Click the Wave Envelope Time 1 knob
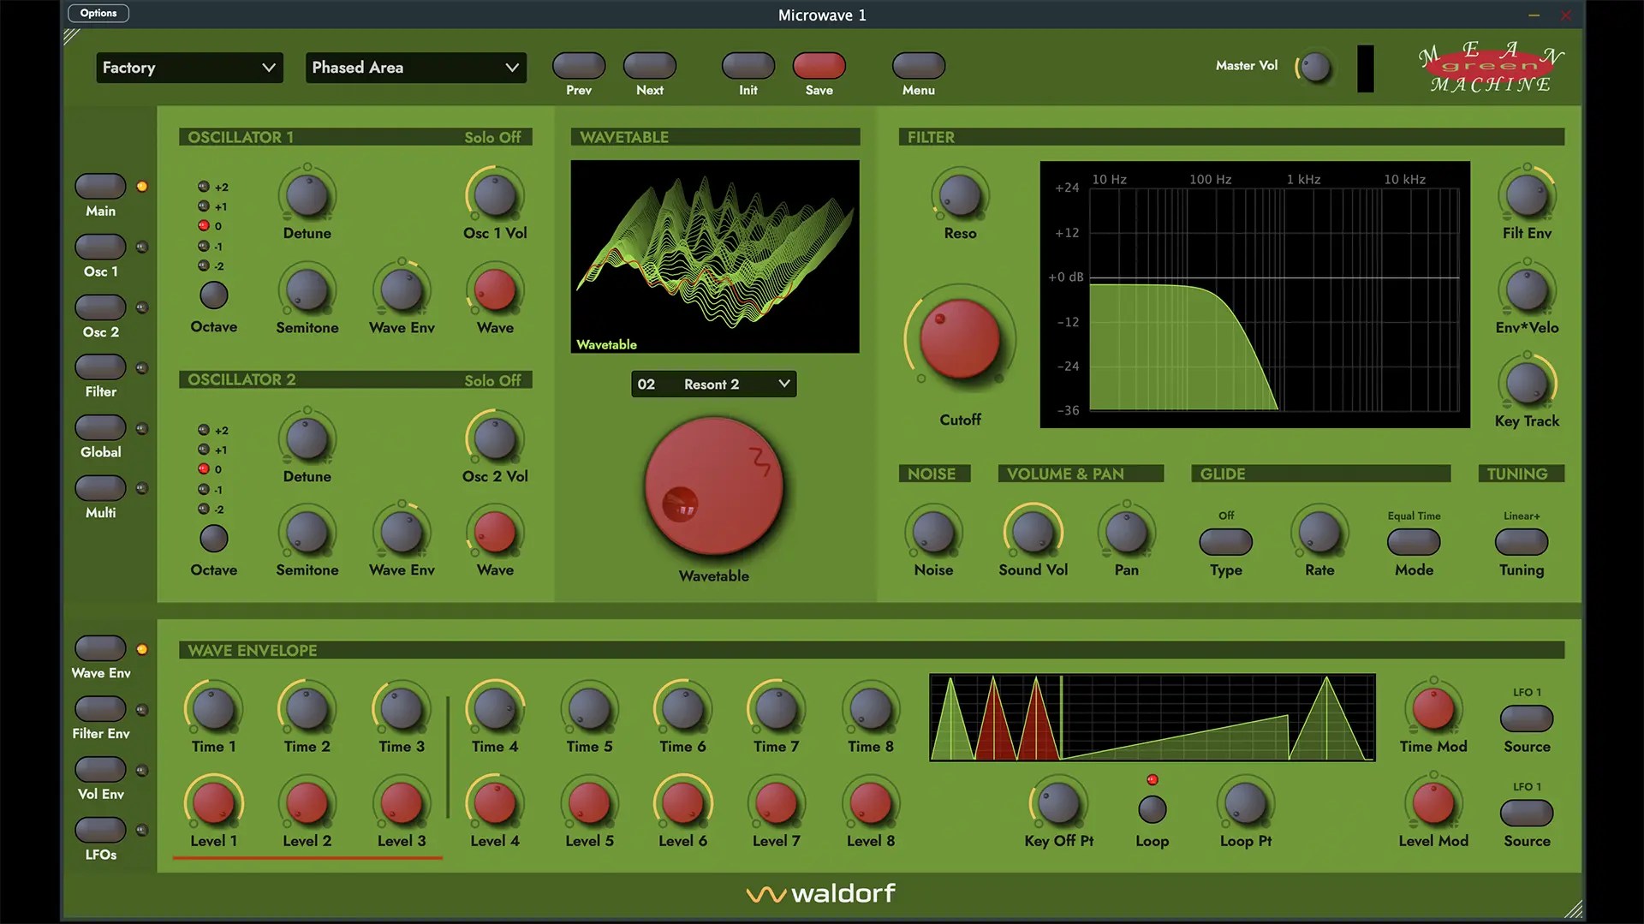The height and width of the screenshot is (924, 1644). (213, 709)
